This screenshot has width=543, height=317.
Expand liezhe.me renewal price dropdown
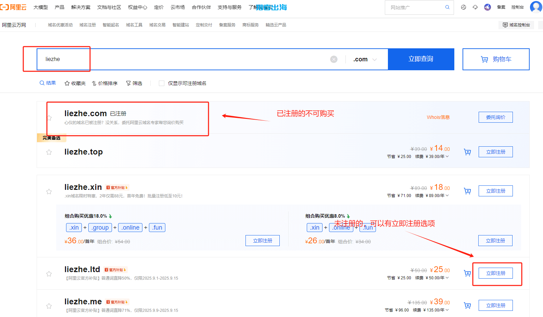pos(447,310)
